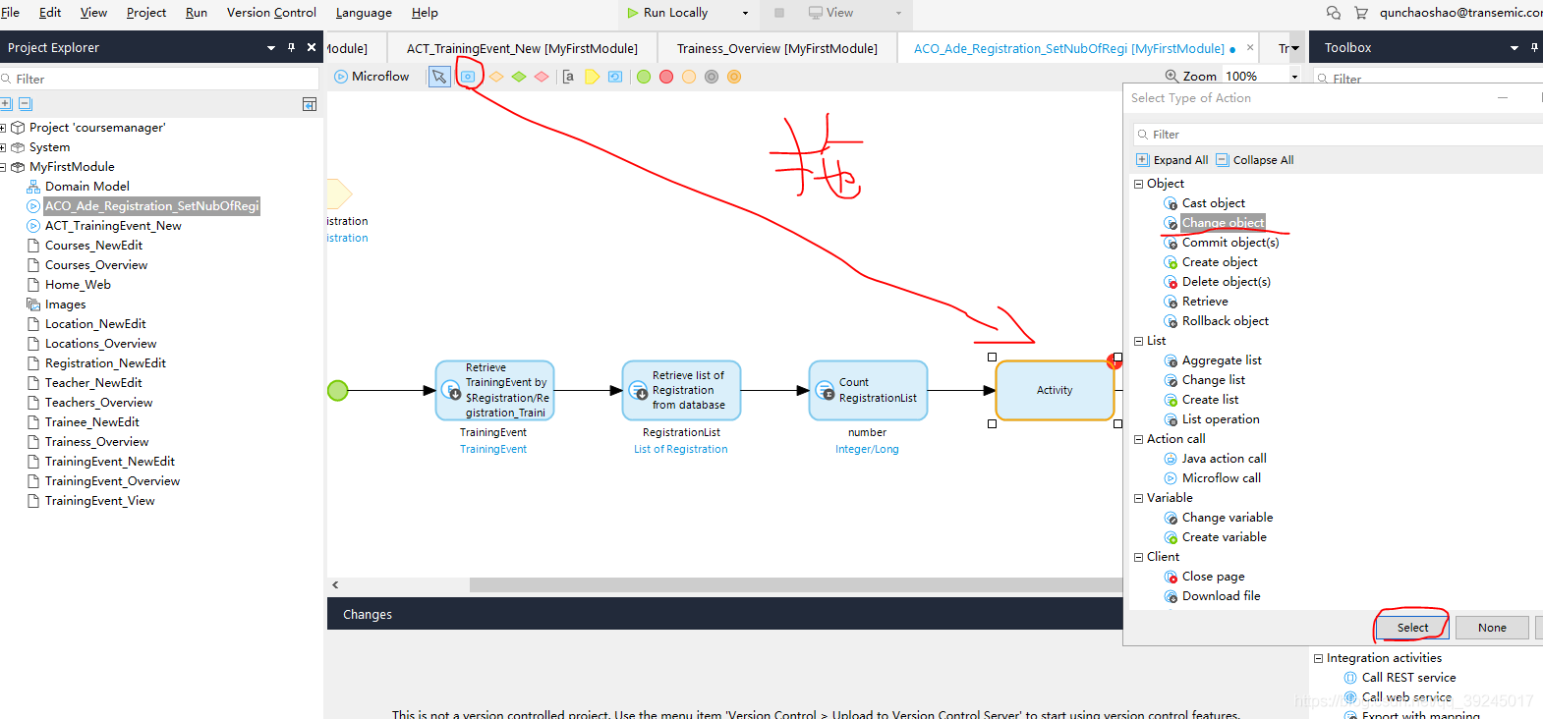The image size is (1543, 719).
Task: Open the Run Locally dropdown arrow
Action: (x=745, y=13)
